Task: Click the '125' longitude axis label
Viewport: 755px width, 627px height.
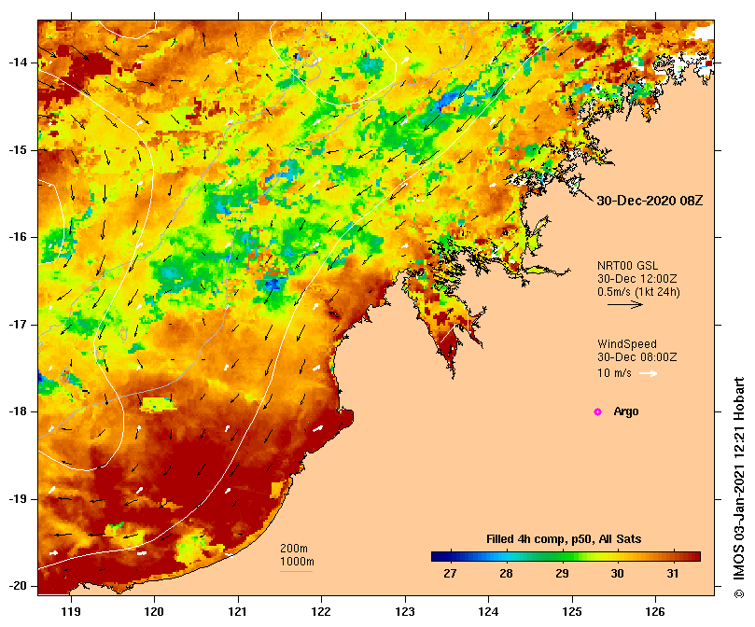Action: click(x=572, y=612)
